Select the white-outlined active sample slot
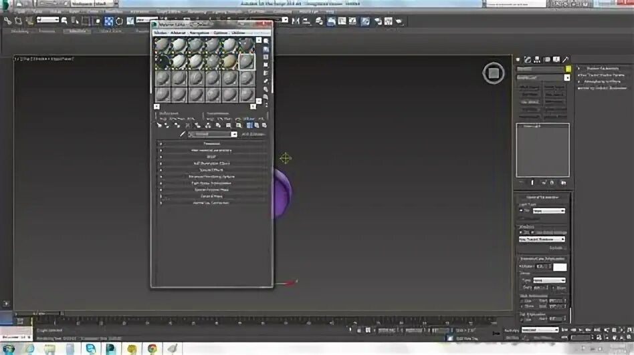634x355 pixels. 246,61
